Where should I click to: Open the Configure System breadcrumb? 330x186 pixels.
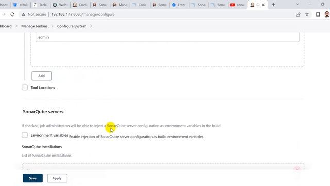(72, 26)
